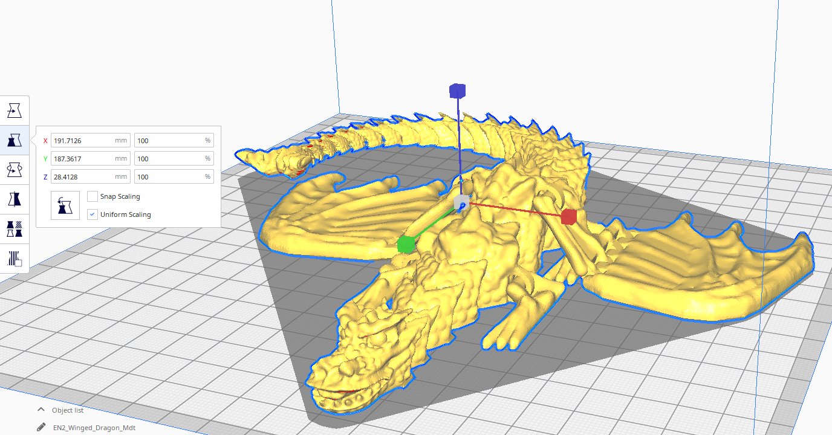The height and width of the screenshot is (435, 832).
Task: Expand the Object list chevron
Action: [x=41, y=410]
